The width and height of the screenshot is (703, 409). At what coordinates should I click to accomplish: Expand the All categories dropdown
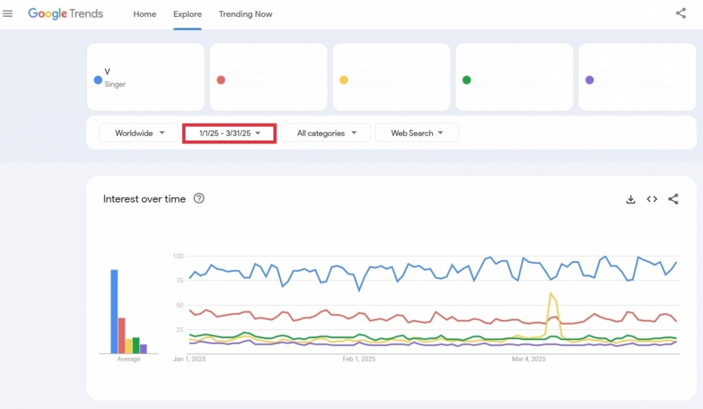[326, 133]
